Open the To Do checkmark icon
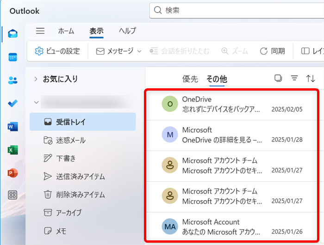324x245 pixels. [x=13, y=103]
